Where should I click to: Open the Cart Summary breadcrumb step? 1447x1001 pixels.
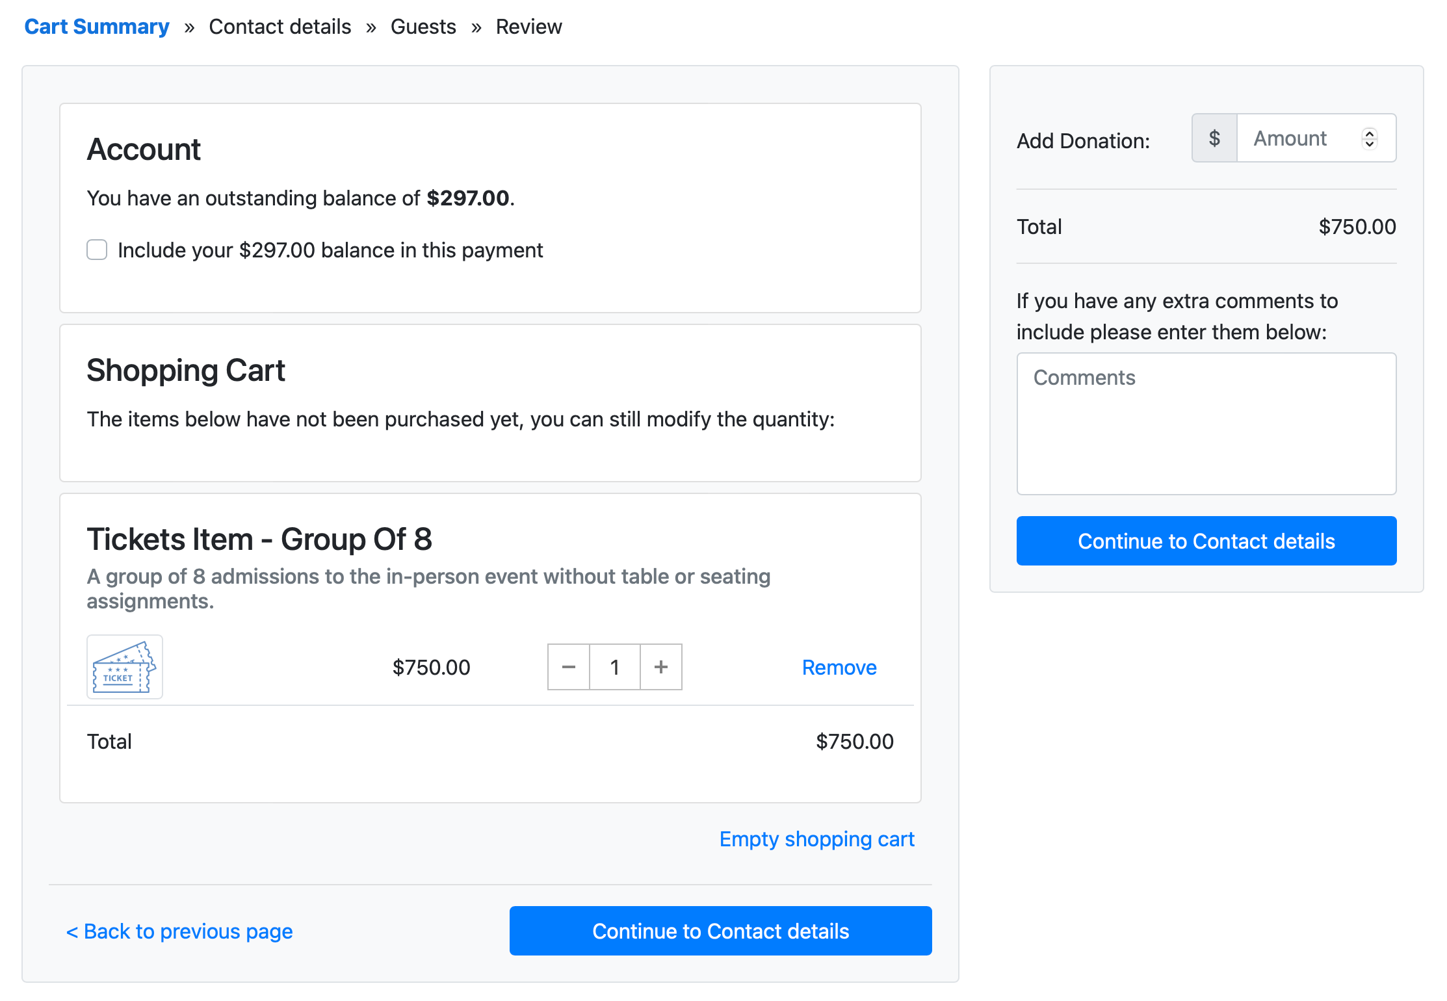97,27
